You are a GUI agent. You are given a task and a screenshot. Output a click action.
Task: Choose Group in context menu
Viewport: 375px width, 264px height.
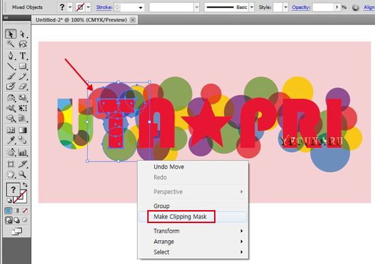pos(193,206)
